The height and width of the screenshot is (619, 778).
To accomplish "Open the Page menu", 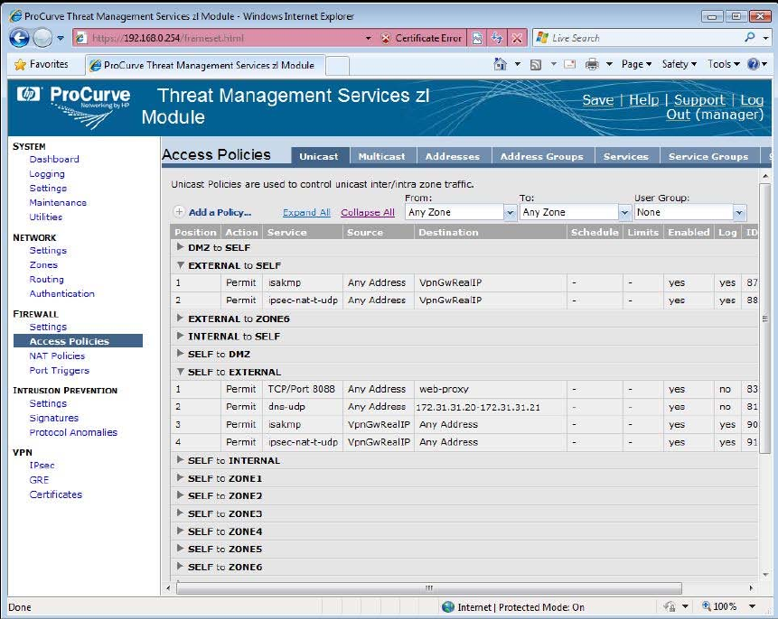I will click(x=636, y=64).
